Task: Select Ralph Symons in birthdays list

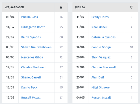Action: (31, 37)
